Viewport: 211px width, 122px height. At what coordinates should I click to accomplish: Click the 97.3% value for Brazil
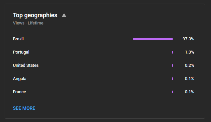(x=188, y=39)
